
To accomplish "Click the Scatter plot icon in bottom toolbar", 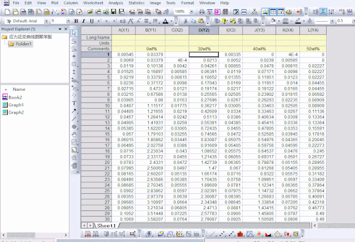I will click(222, 234).
